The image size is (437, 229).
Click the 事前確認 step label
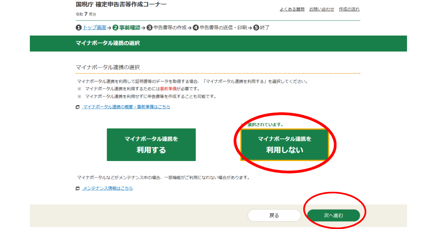(x=130, y=28)
